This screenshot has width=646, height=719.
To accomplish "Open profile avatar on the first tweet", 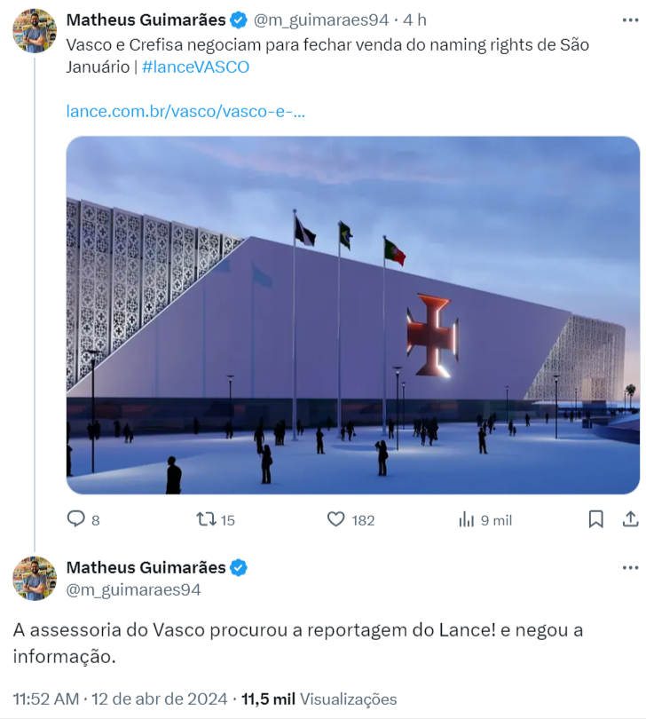I will pyautogui.click(x=35, y=31).
